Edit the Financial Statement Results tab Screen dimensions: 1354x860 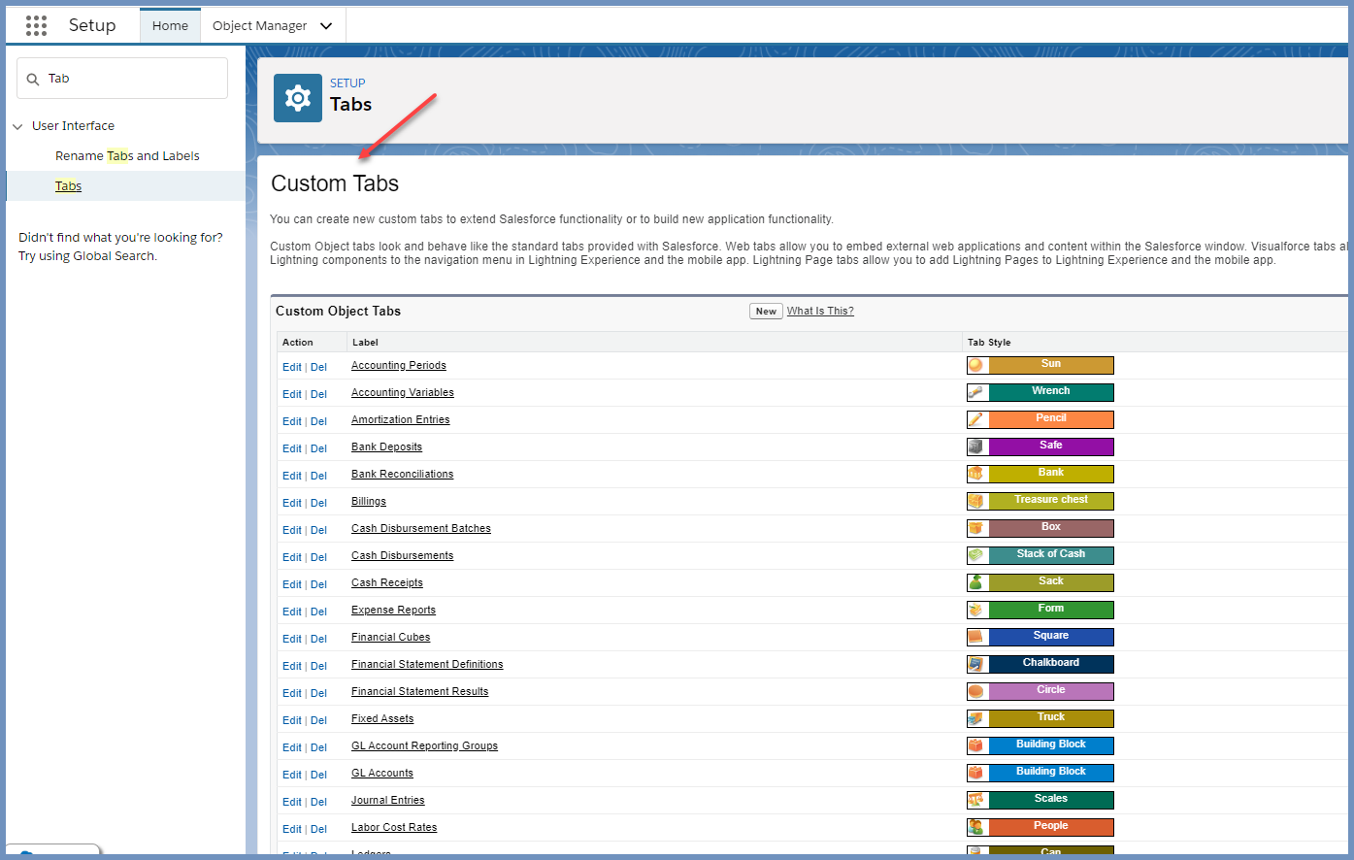coord(292,693)
